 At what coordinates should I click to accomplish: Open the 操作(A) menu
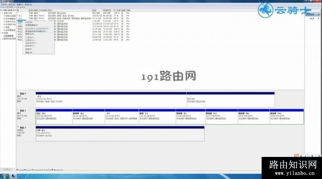(12, 4)
